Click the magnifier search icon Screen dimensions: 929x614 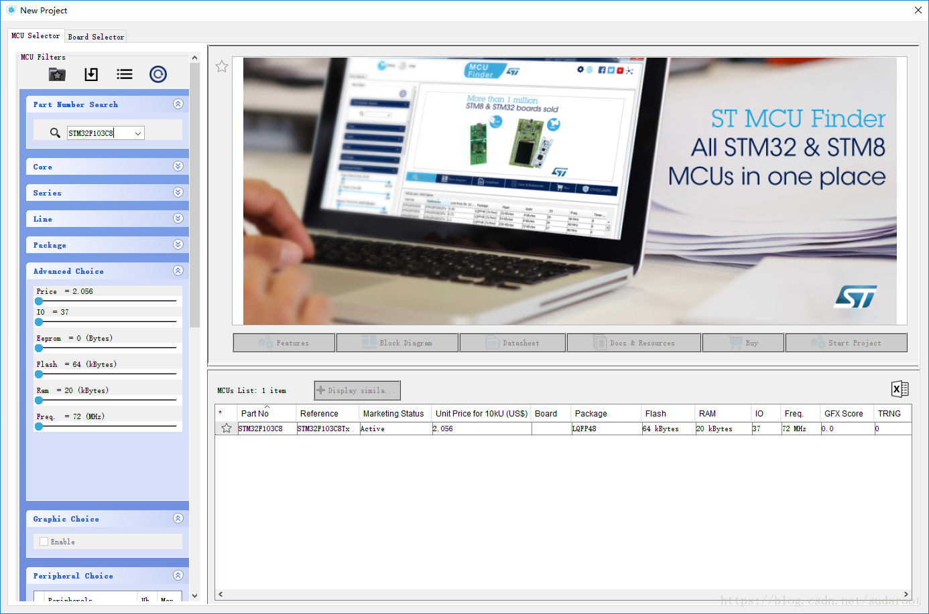pos(55,133)
